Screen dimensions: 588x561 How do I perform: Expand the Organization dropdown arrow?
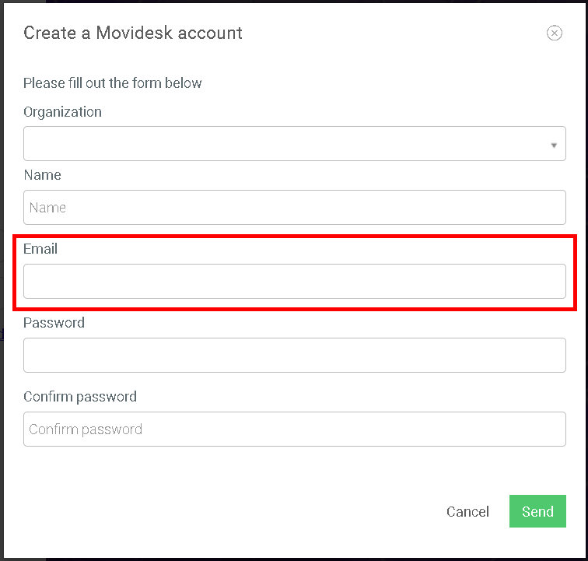click(x=554, y=146)
